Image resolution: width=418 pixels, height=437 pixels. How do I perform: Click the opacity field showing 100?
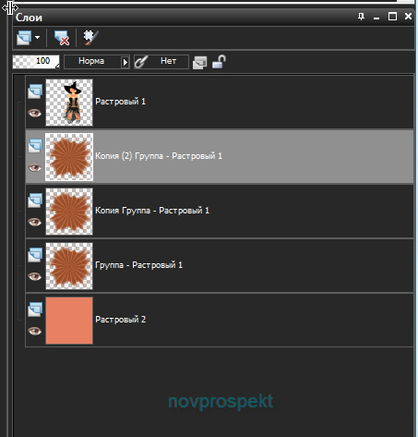36,62
